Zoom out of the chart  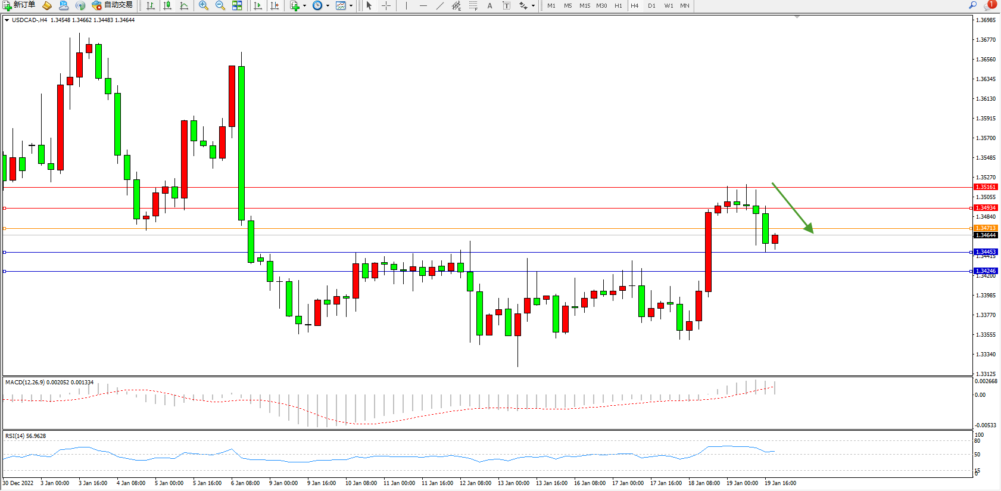220,5
